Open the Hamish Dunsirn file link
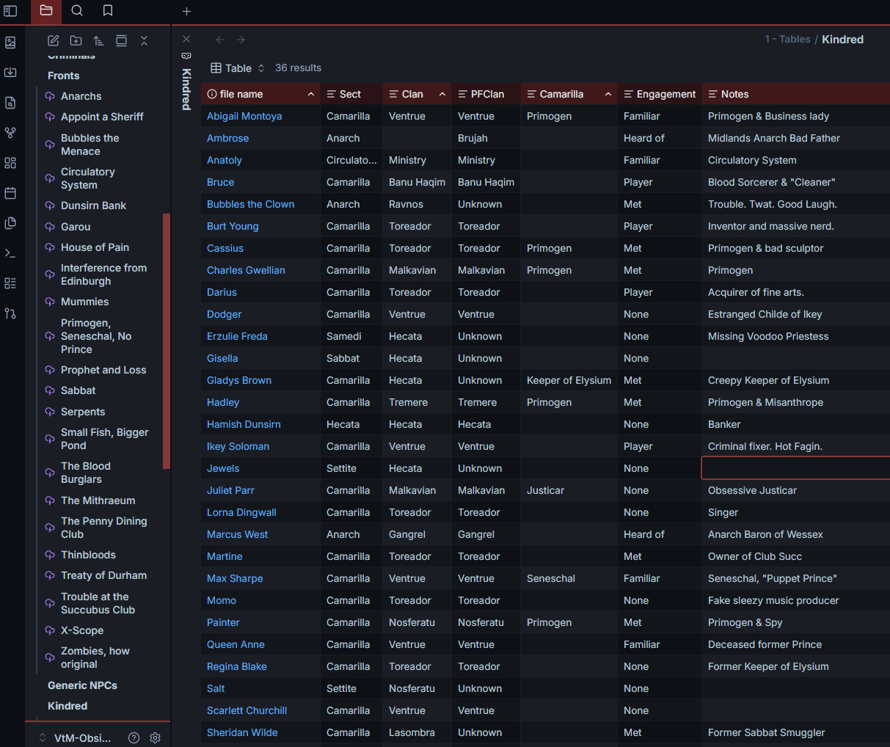Image resolution: width=890 pixels, height=747 pixels. [244, 424]
